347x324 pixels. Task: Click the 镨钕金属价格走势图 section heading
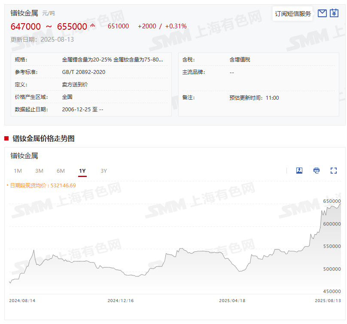[x=43, y=138]
